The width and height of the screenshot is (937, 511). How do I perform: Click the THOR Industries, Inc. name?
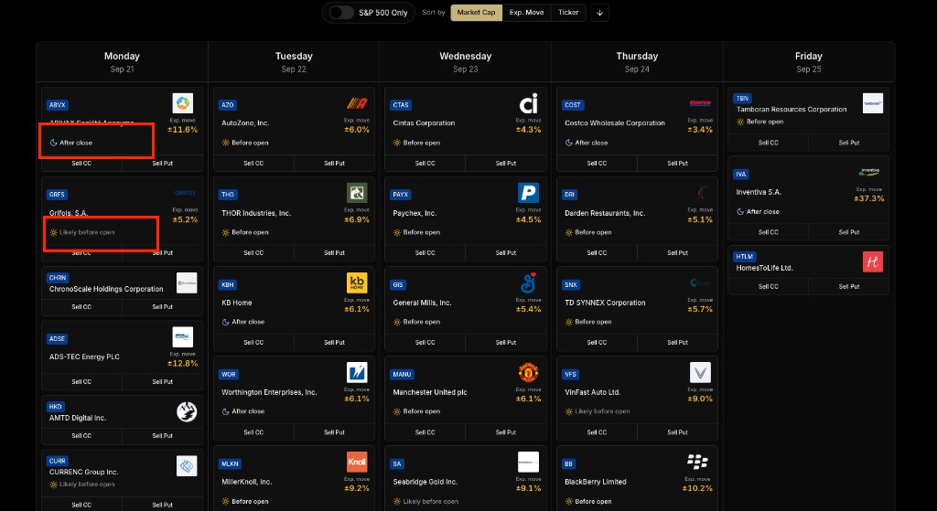click(x=256, y=213)
